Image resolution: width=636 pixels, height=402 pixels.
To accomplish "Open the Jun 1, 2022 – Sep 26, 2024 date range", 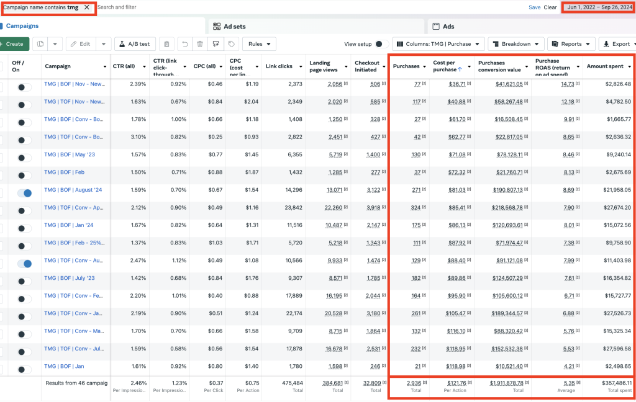I will tap(599, 7).
